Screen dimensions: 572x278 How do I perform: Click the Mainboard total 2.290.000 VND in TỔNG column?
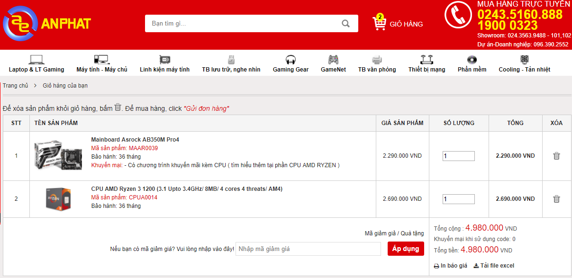point(515,156)
